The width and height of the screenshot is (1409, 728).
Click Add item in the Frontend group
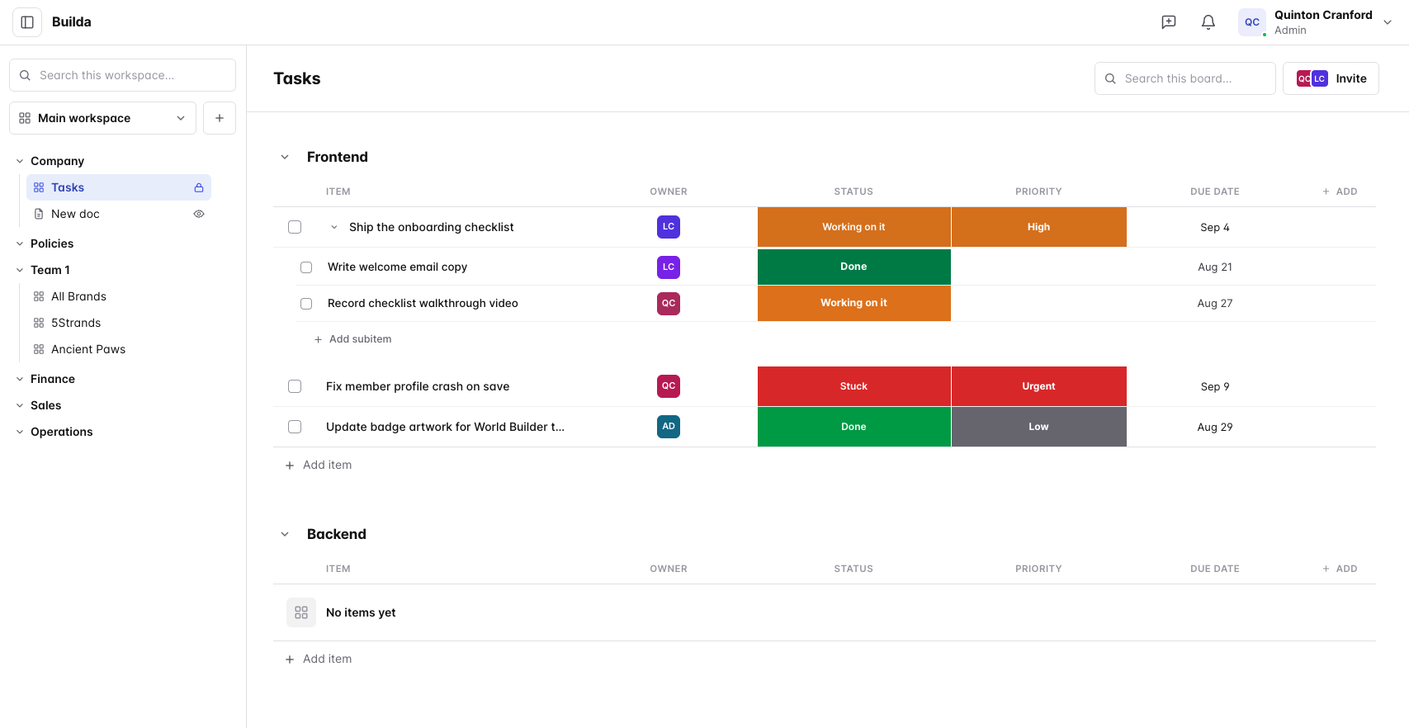click(x=319, y=465)
